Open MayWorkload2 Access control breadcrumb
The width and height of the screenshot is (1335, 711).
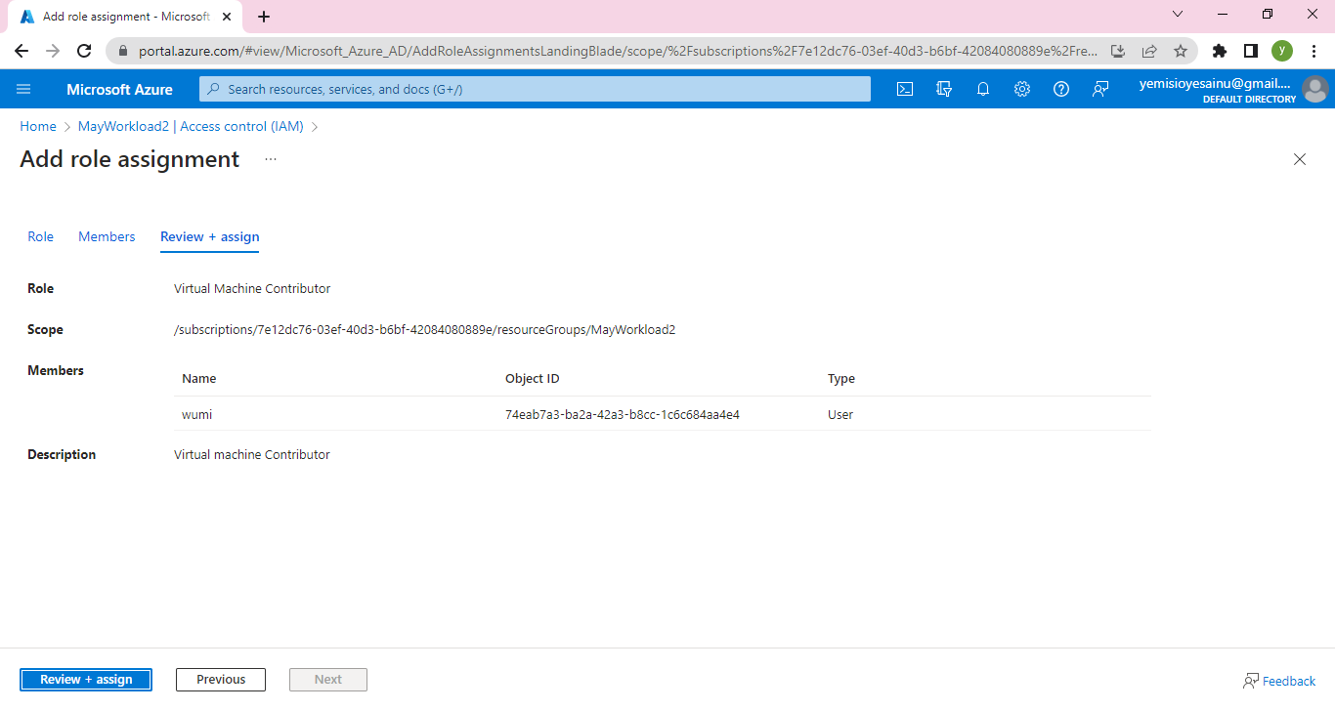point(191,126)
